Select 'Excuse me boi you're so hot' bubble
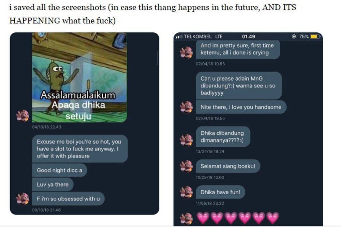This screenshot has width=341, height=227. coord(80,149)
